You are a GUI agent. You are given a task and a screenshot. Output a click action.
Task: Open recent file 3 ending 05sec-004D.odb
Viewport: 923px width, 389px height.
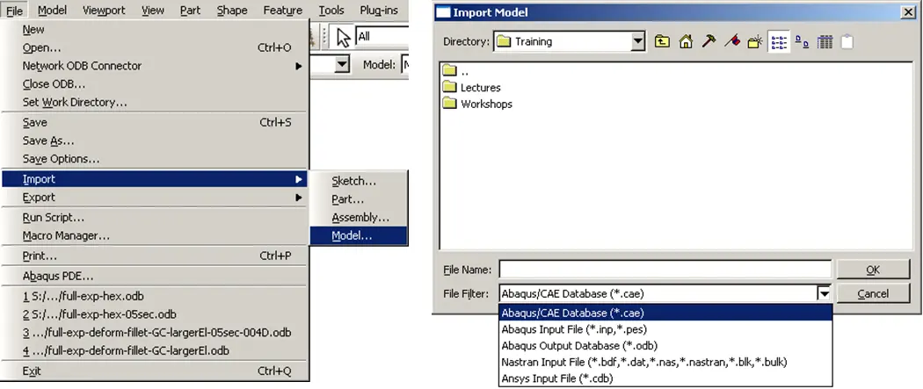(x=154, y=333)
